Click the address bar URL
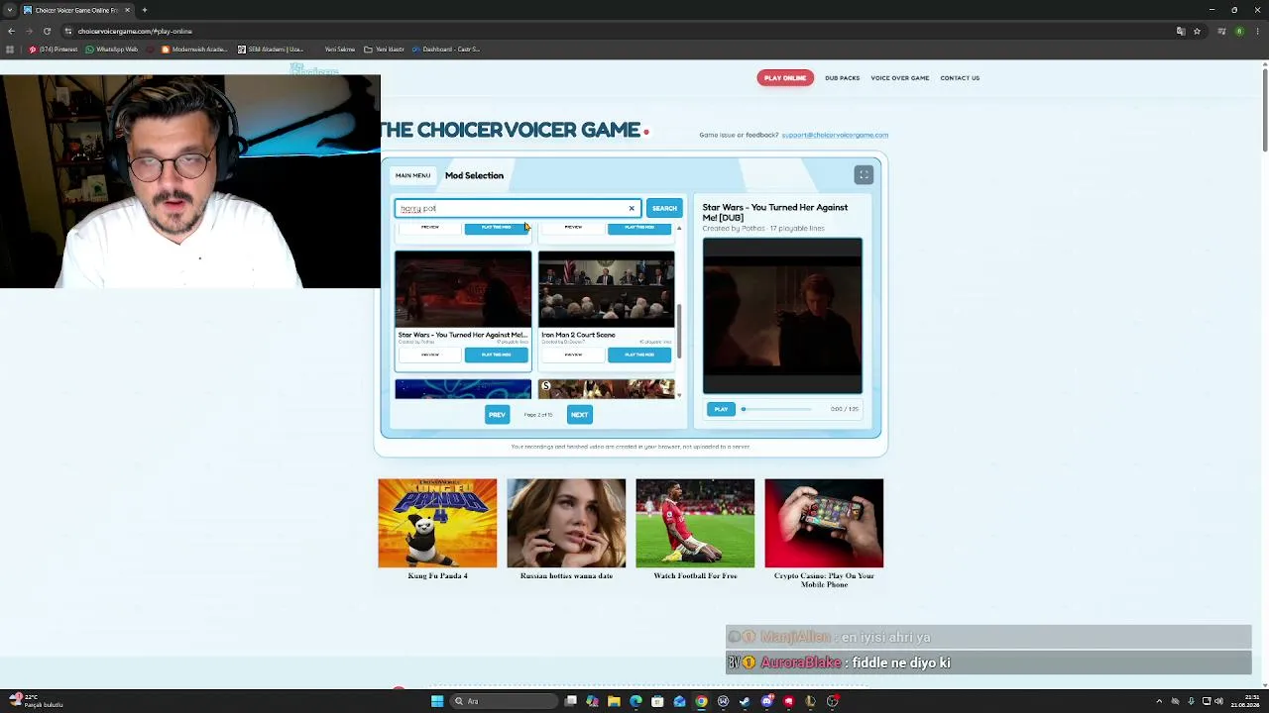This screenshot has width=1269, height=713. (x=135, y=32)
